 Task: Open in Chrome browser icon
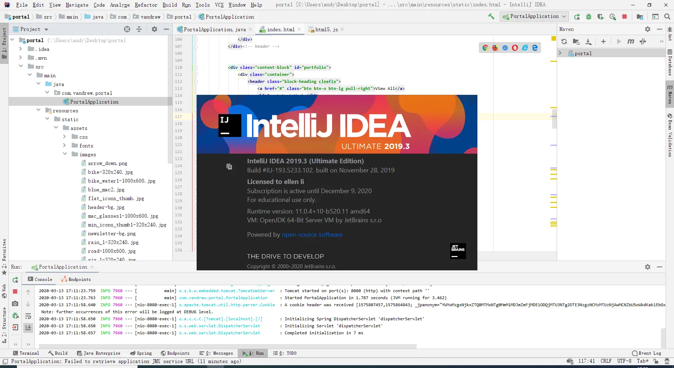(x=485, y=48)
